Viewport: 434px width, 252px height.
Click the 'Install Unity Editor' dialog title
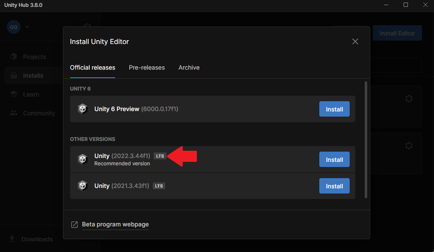coord(99,42)
